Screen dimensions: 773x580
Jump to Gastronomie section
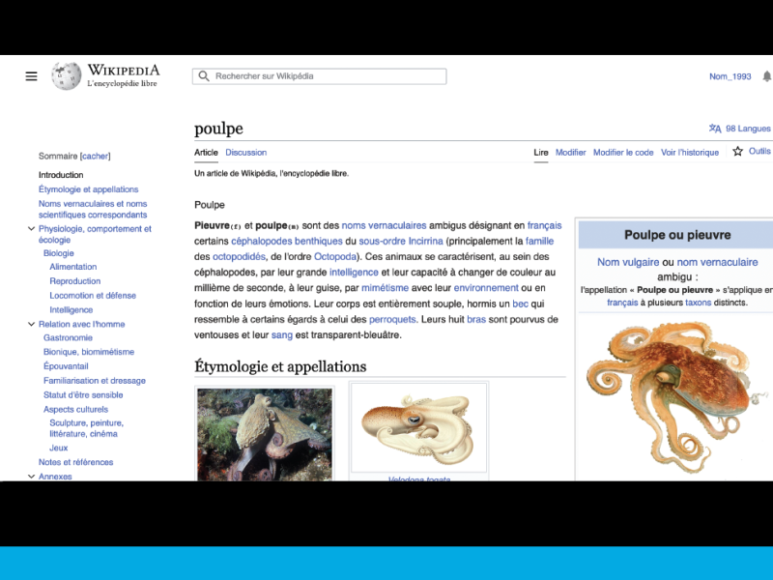pos(68,337)
